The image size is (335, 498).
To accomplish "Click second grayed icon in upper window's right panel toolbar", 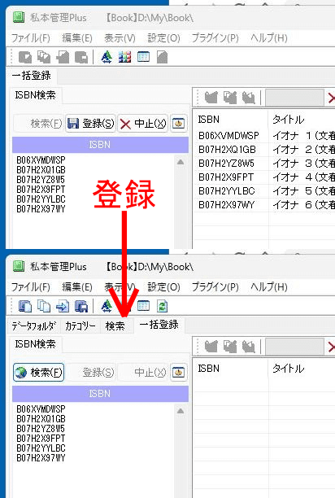I will [x=230, y=98].
